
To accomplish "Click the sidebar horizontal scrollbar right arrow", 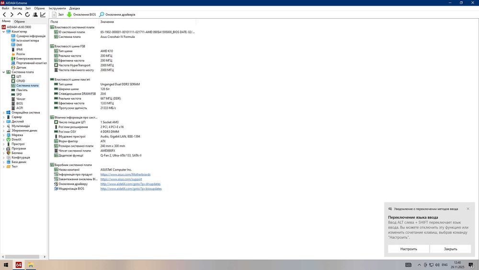I will pyautogui.click(x=45, y=257).
